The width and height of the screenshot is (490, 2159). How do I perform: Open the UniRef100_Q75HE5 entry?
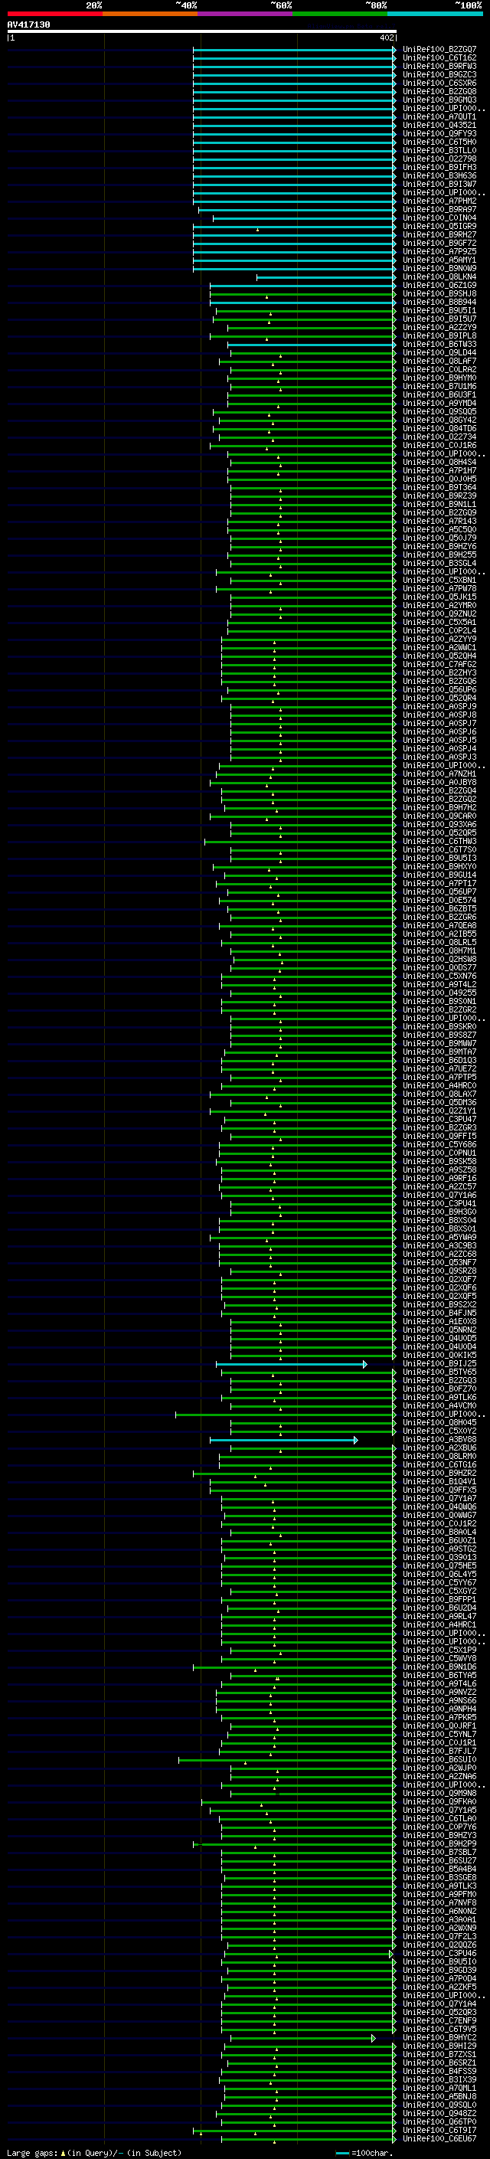tap(439, 1566)
